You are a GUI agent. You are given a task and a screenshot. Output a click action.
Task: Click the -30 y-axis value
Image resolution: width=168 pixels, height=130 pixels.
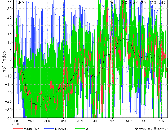tap(8, 110)
